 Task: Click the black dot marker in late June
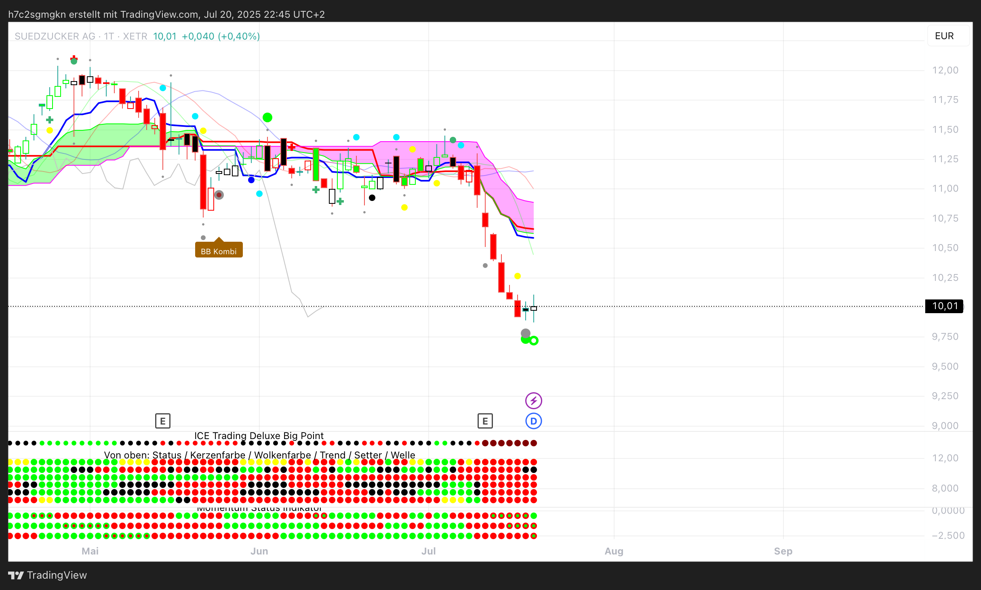click(372, 198)
